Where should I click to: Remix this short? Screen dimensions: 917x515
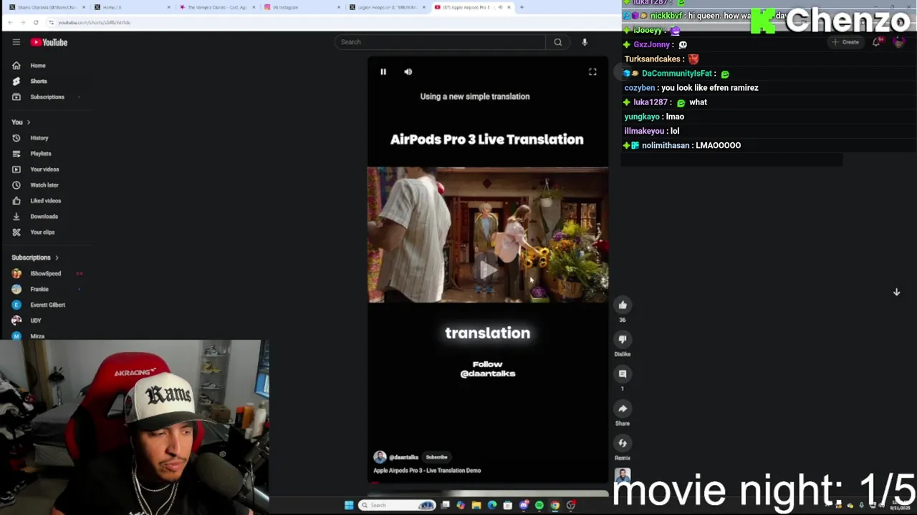[x=623, y=443]
